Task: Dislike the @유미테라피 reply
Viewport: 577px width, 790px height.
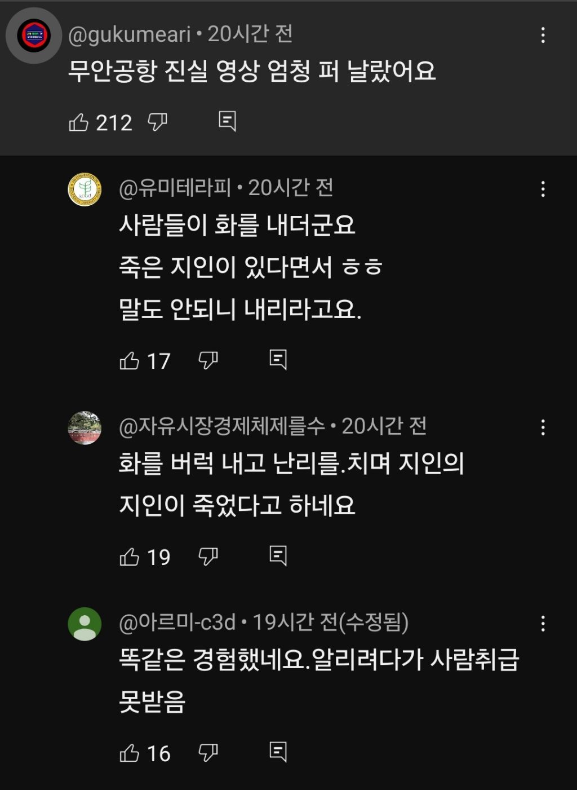Action: click(208, 360)
